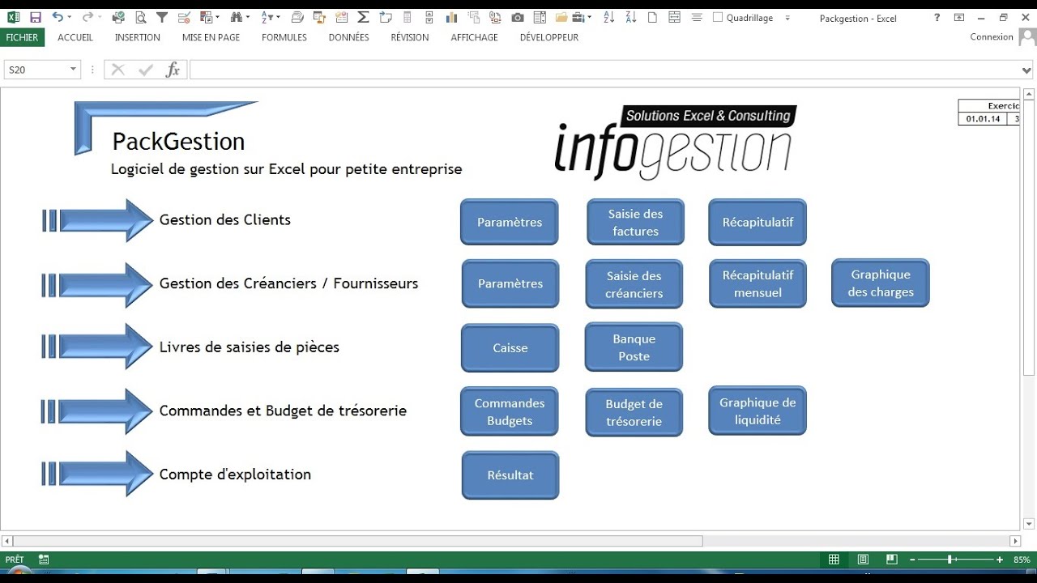Click the Sort and Filter A-Z funnel icon
This screenshot has height=583, width=1037.
268,18
